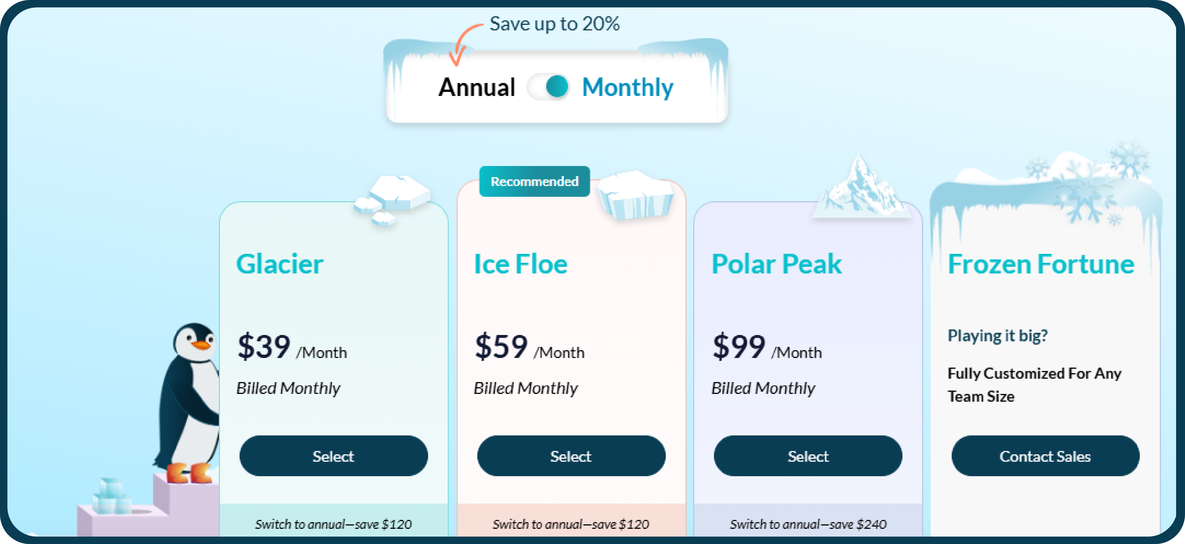1185x544 pixels.
Task: Click the Frozen Fortune plan title
Action: click(x=1041, y=264)
